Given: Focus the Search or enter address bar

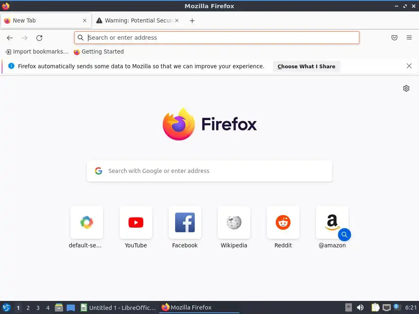Looking at the screenshot, I should [217, 38].
